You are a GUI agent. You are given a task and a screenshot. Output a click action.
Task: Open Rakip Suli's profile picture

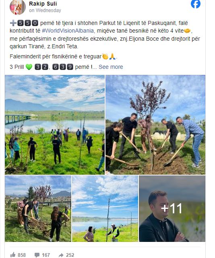point(18,7)
